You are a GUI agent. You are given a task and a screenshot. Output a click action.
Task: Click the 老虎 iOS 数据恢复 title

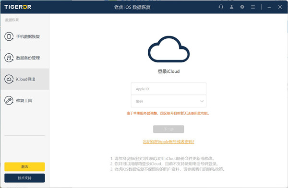coord(132,7)
